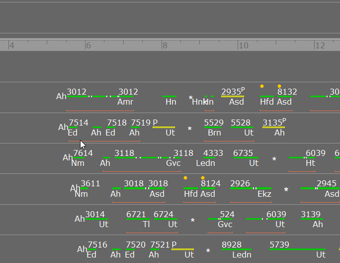Viewport: 340px width, 263px height.
Task: Select trip 2926 to Ekz
Action: pyautogui.click(x=251, y=188)
